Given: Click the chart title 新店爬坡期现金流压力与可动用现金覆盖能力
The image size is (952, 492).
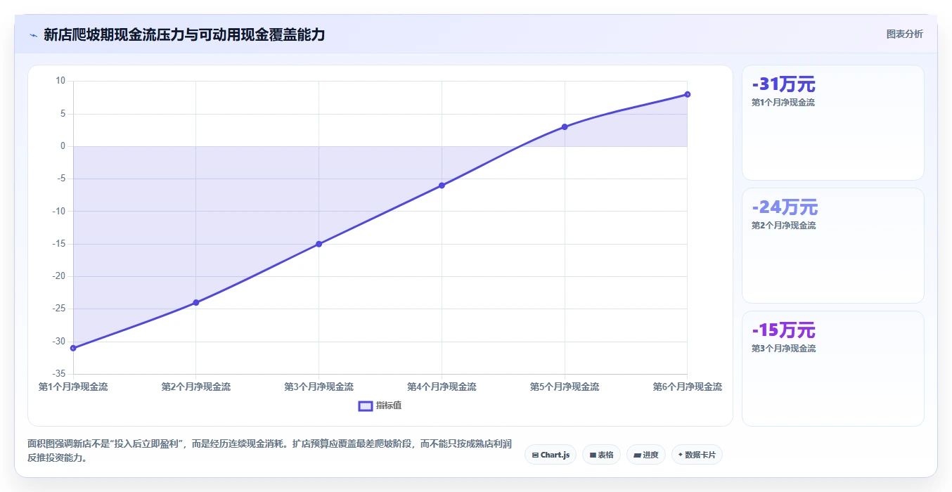Looking at the screenshot, I should pos(184,34).
